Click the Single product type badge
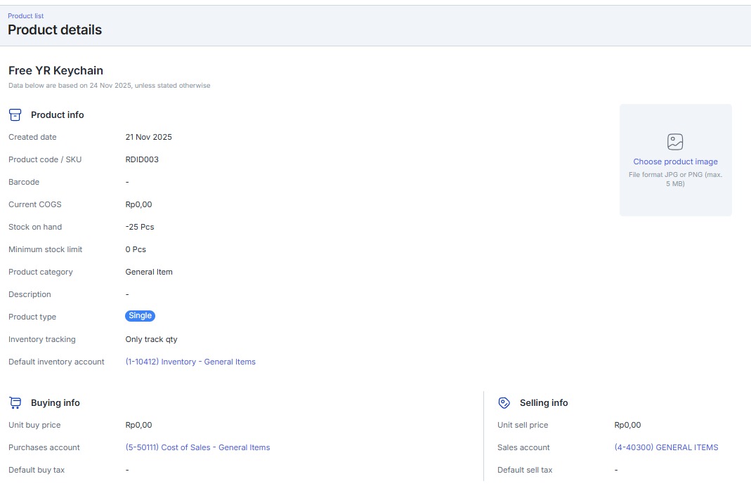Screen dimensions: 751x493 [140, 316]
